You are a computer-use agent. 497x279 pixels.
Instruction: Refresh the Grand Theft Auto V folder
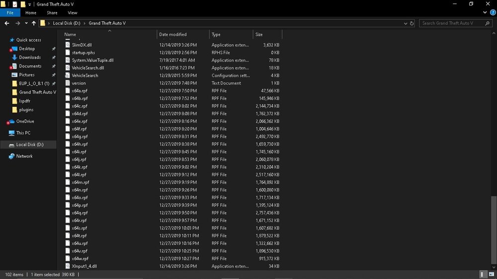pos(412,23)
